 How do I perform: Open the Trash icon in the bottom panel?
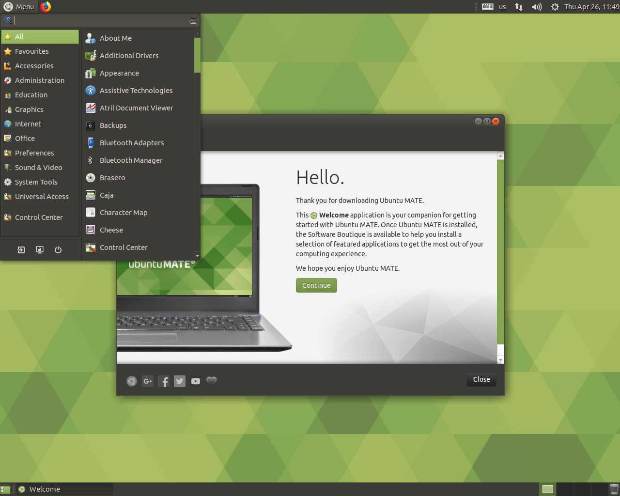tap(614, 489)
